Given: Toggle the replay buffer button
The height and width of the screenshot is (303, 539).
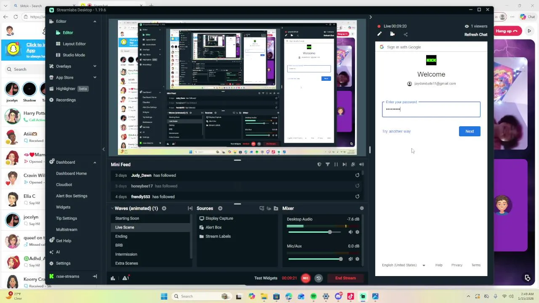Looking at the screenshot, I should click(x=318, y=278).
